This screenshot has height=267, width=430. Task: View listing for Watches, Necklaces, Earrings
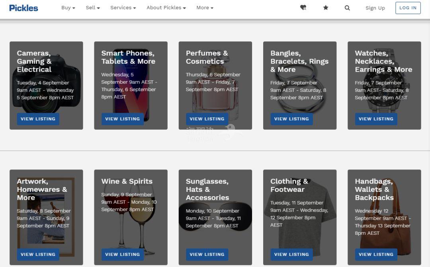click(376, 119)
